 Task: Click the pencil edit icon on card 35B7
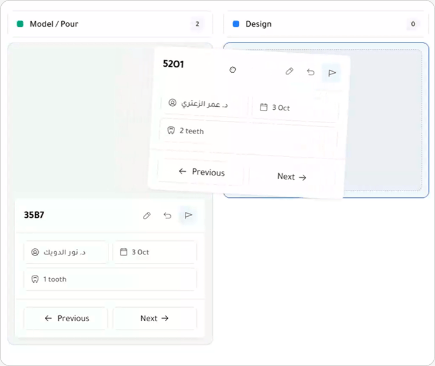[147, 215]
